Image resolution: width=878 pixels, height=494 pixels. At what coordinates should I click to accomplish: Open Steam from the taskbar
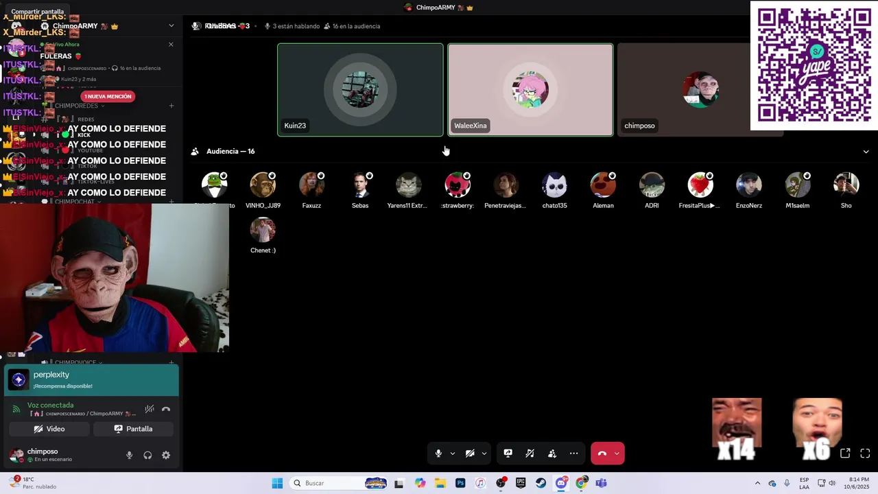[x=541, y=483]
